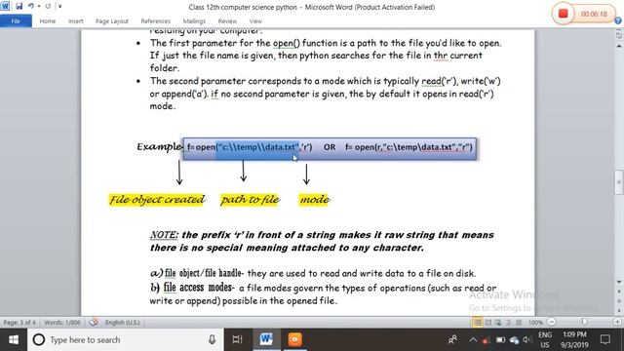Click the word 'Example' in the document

pos(159,147)
